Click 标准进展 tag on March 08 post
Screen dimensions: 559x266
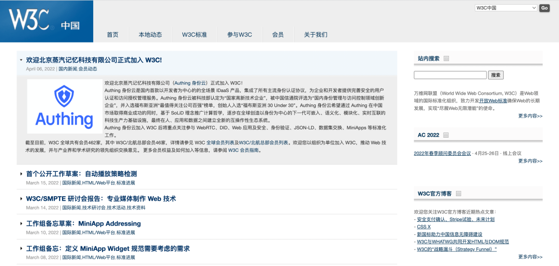[x=126, y=257]
